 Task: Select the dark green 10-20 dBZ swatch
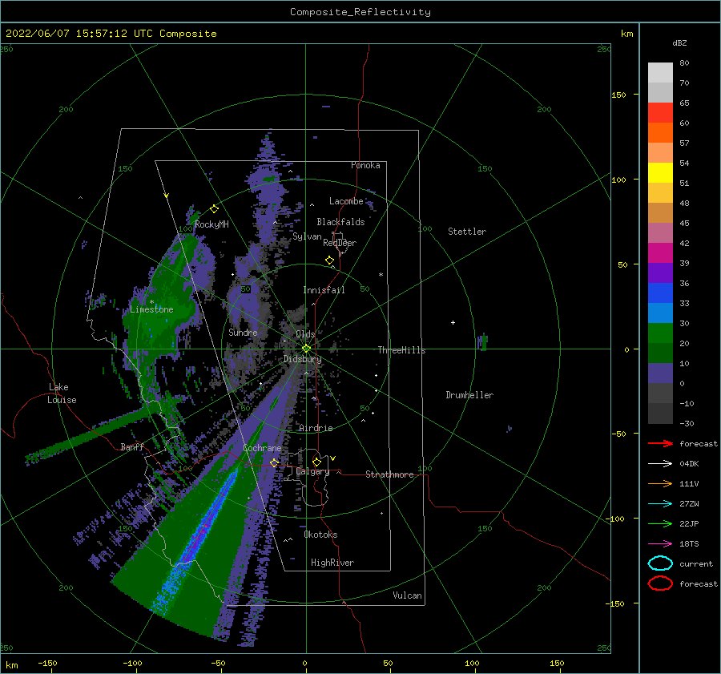click(660, 353)
